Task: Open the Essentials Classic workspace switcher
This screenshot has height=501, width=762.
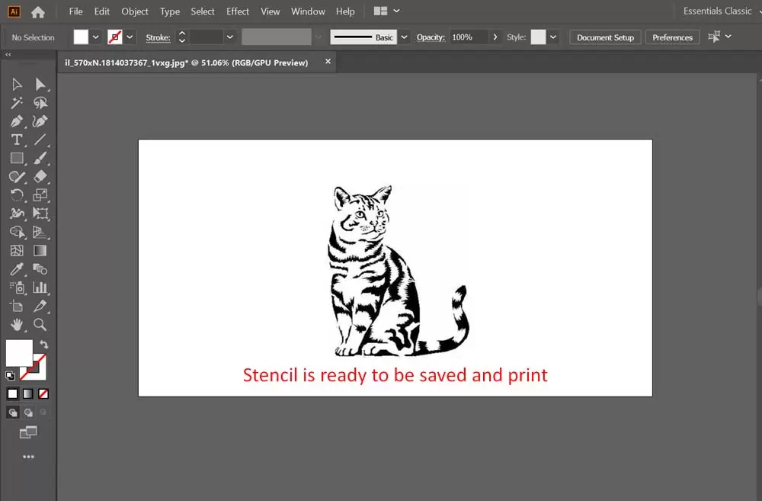Action: click(x=717, y=11)
